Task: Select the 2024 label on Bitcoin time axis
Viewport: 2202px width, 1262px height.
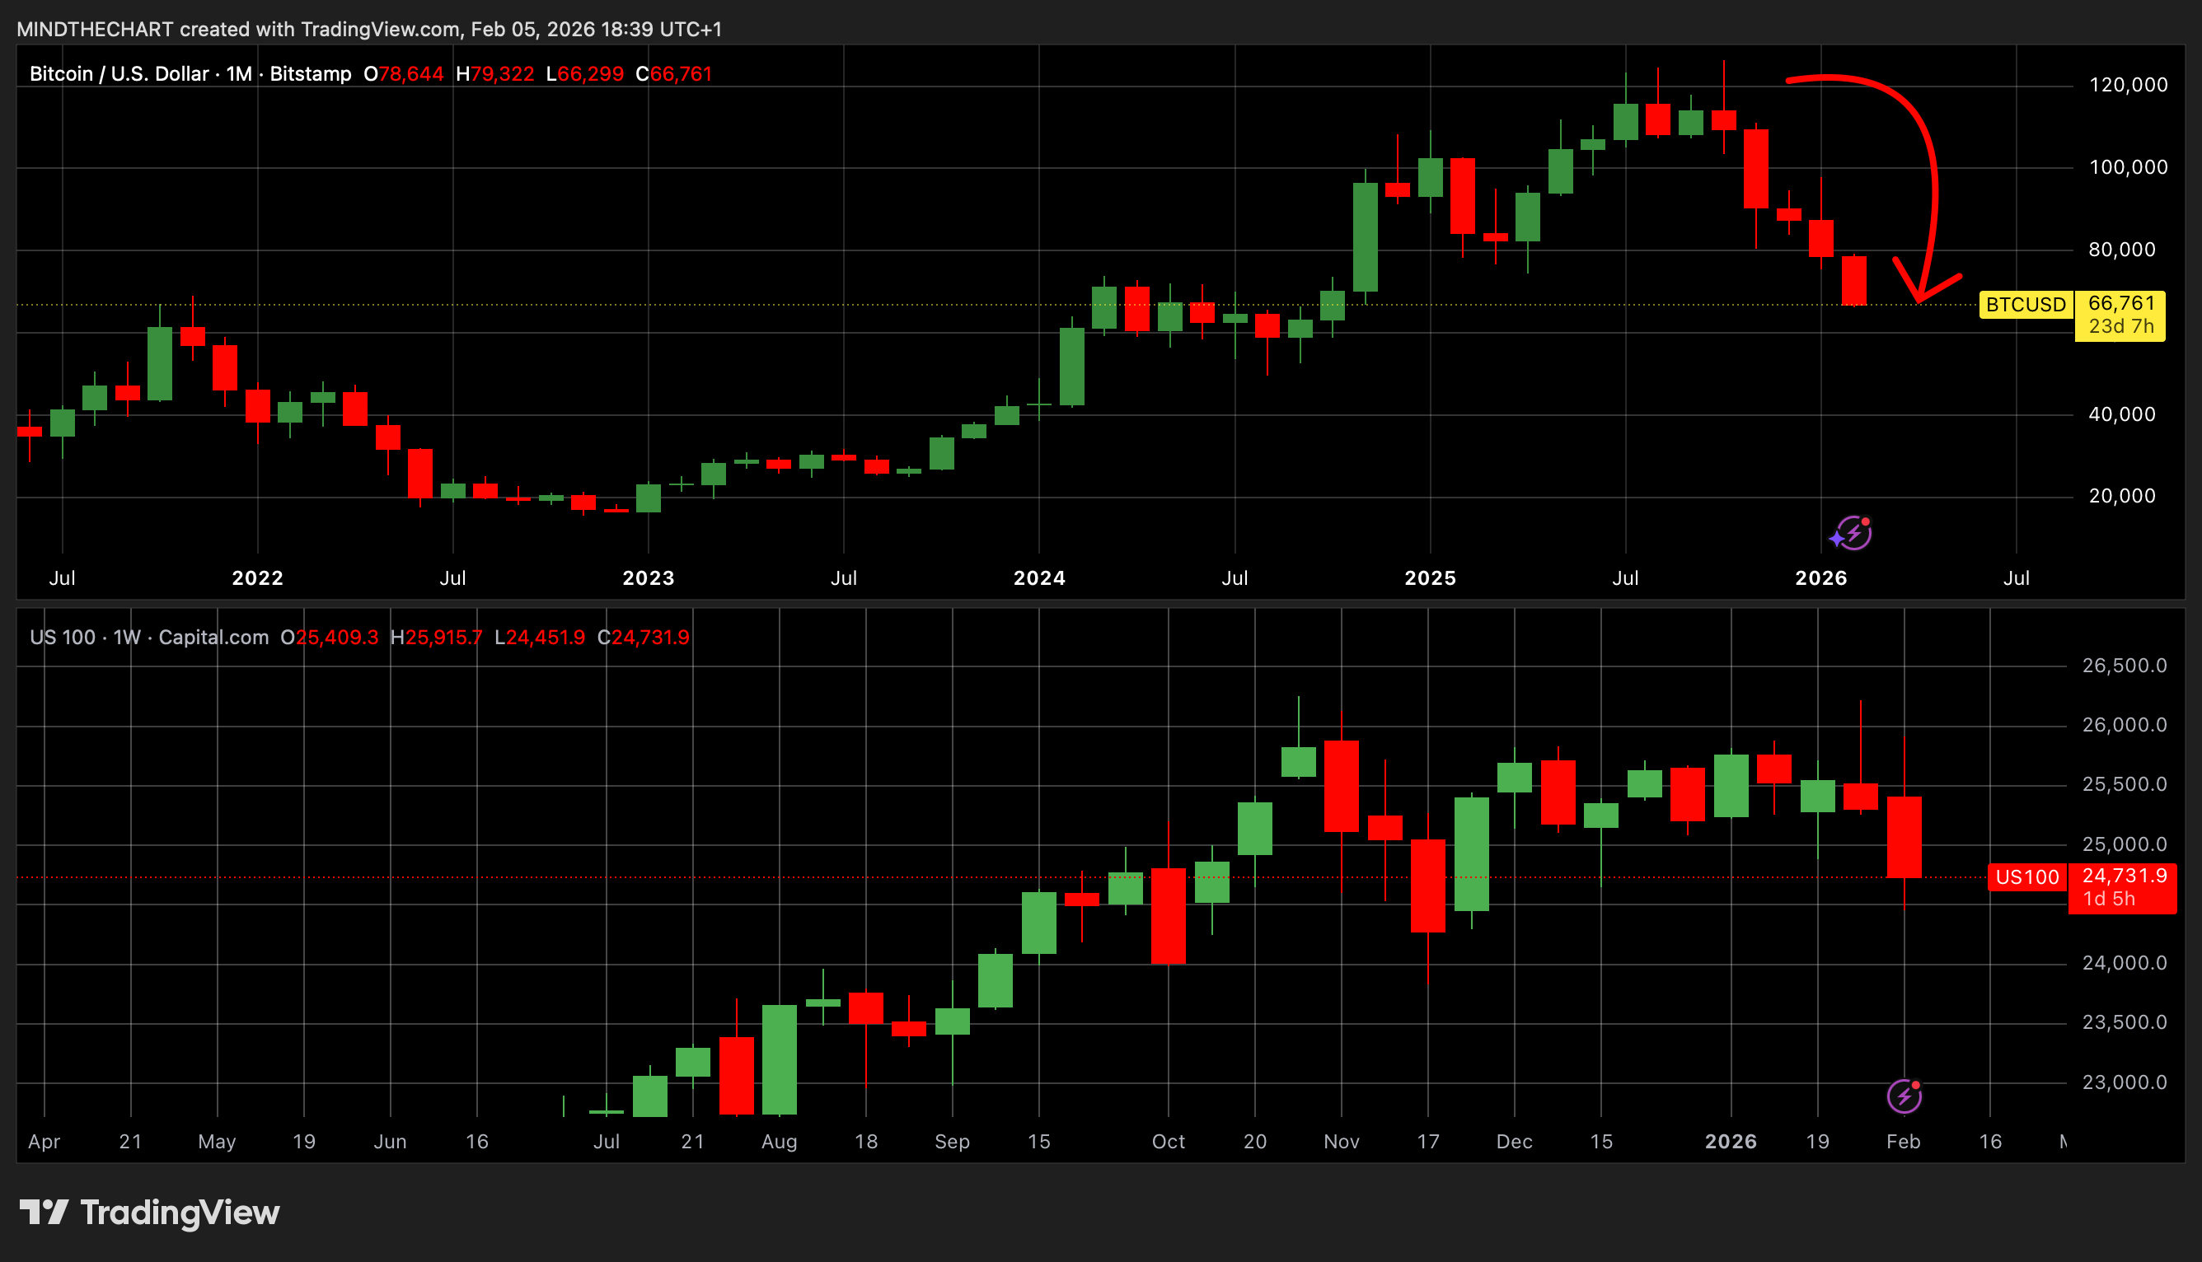Action: (1038, 578)
